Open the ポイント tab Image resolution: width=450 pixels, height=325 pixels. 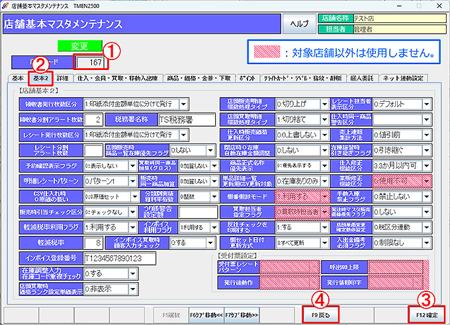[x=247, y=78]
